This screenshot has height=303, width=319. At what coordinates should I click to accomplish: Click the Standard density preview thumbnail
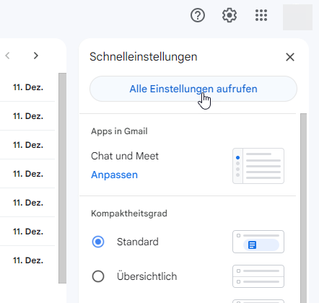[x=258, y=242]
